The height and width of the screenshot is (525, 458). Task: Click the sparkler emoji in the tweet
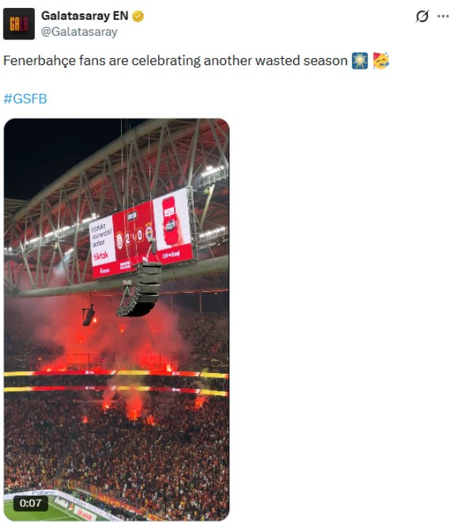360,61
